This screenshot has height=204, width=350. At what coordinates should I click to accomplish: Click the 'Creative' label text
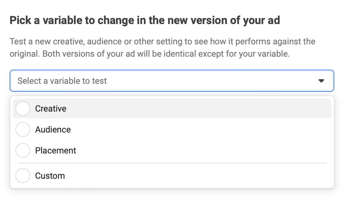click(x=51, y=109)
